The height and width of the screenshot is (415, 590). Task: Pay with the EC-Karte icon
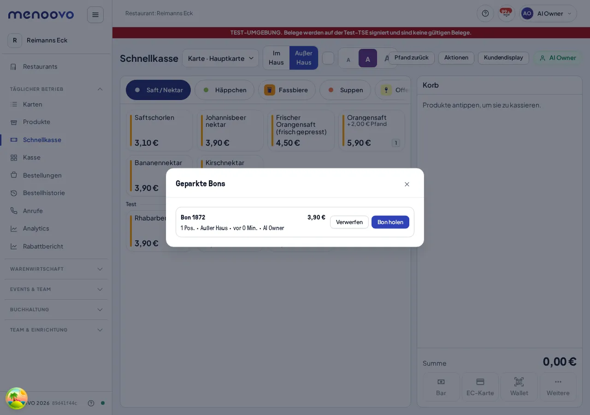[x=480, y=387]
